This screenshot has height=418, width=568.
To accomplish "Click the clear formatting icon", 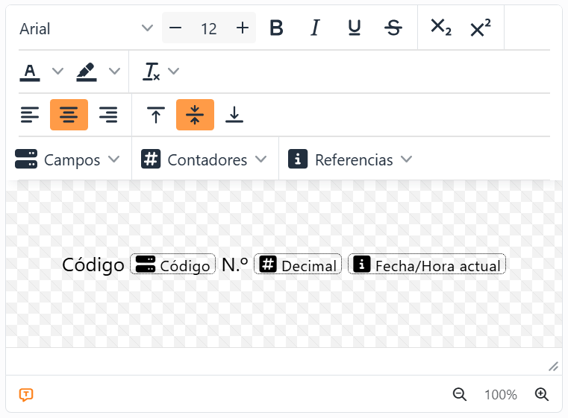I will [152, 72].
